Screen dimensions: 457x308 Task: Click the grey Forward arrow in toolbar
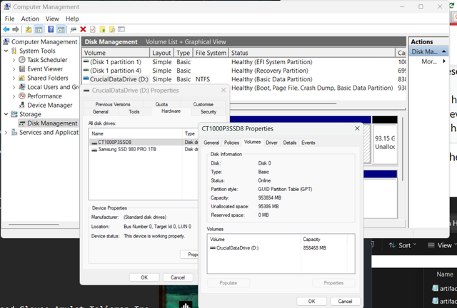click(16, 29)
